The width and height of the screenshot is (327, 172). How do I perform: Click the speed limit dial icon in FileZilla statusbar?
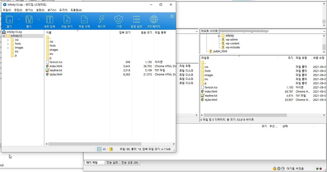pos(283,168)
